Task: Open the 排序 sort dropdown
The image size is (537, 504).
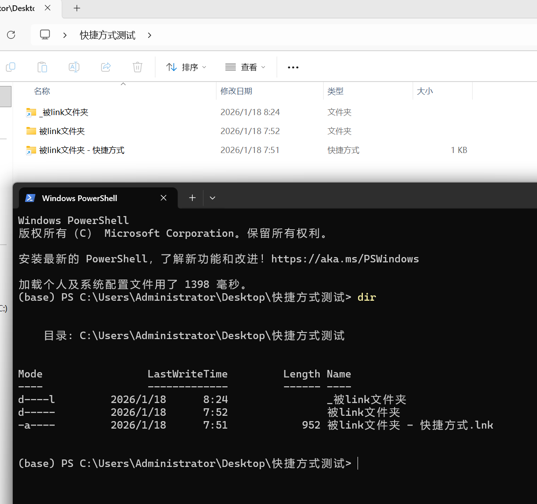Action: [186, 67]
